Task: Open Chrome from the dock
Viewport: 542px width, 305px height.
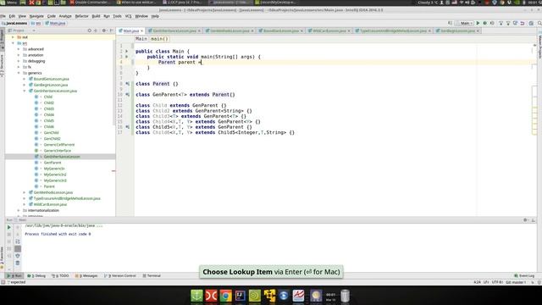Action: [225, 296]
